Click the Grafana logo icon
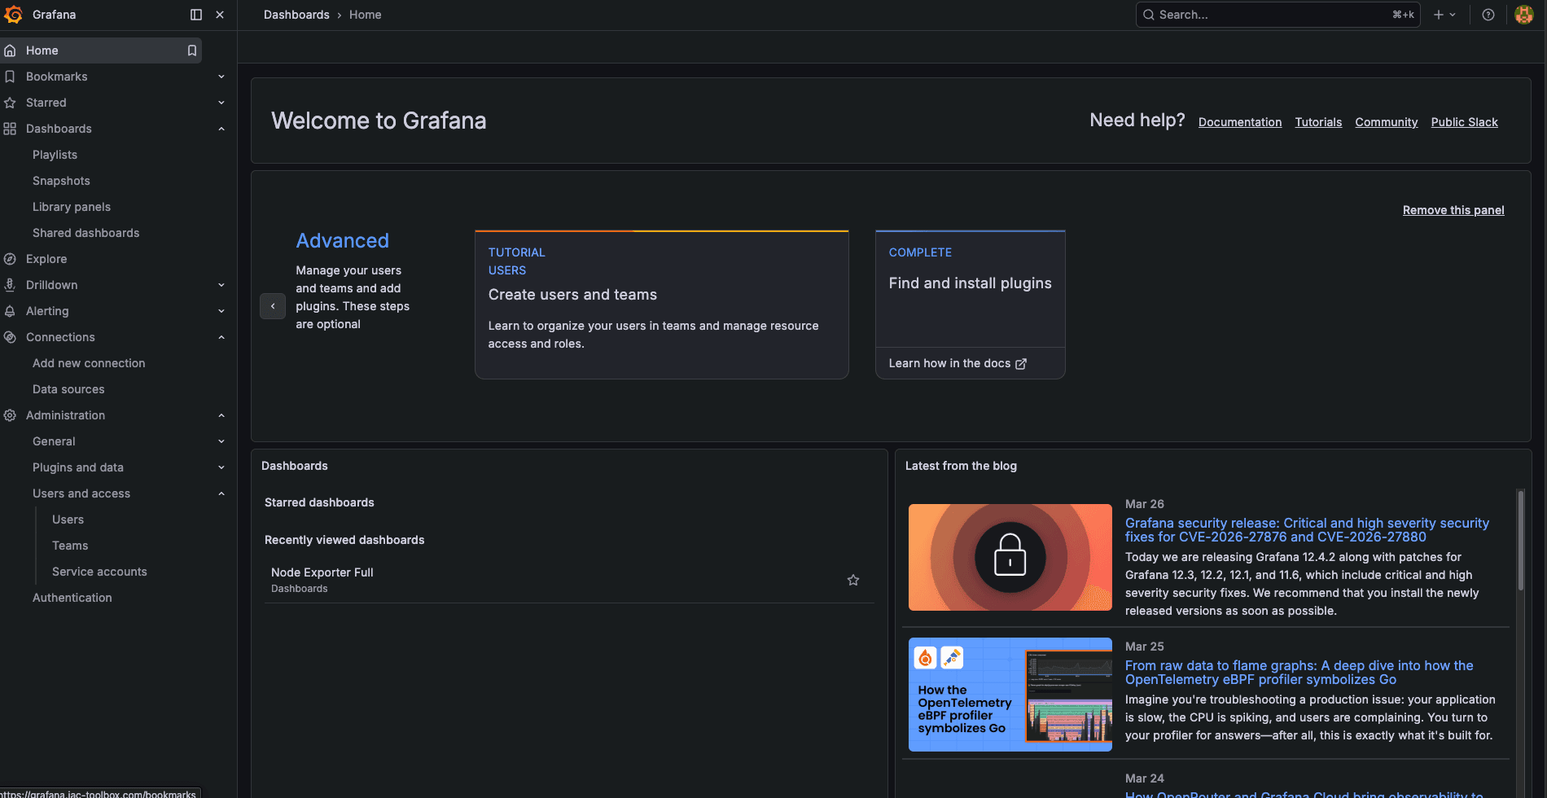The height and width of the screenshot is (798, 1547). coord(13,15)
